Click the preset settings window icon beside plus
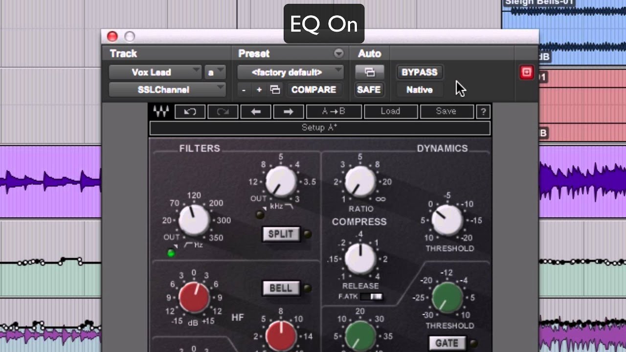The width and height of the screenshot is (626, 352). pos(275,90)
